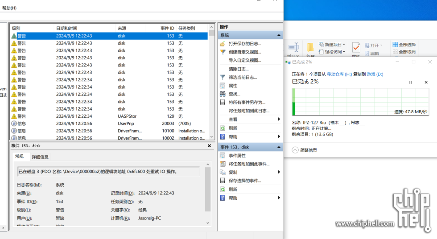The height and width of the screenshot is (239, 437).
Task: Collapse the 事件 153, disk section
Action: pos(279,147)
